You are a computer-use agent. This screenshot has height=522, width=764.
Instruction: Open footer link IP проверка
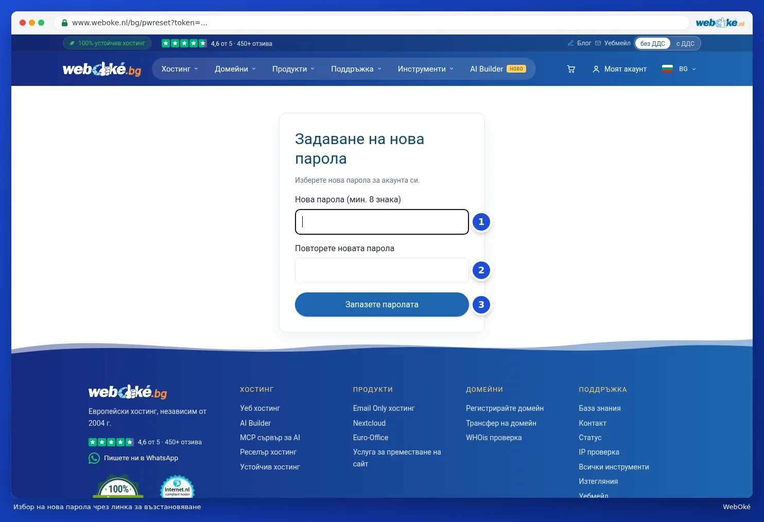[599, 452]
